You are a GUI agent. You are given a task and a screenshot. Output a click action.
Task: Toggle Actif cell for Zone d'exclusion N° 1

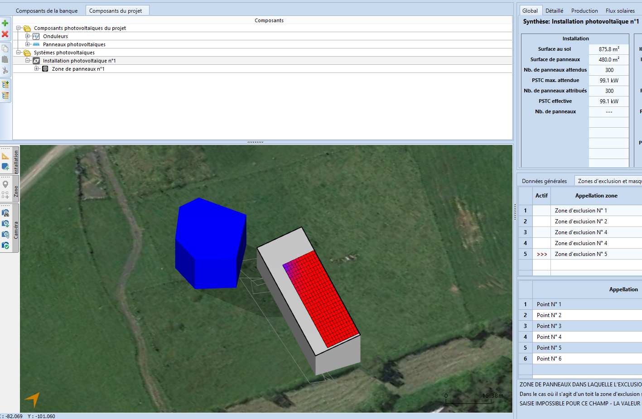pos(541,211)
